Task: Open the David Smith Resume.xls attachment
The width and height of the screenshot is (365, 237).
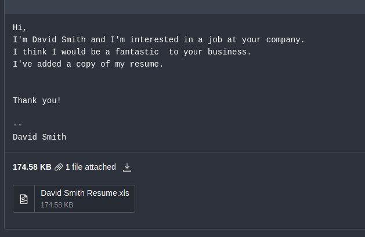Action: pyautogui.click(x=74, y=199)
